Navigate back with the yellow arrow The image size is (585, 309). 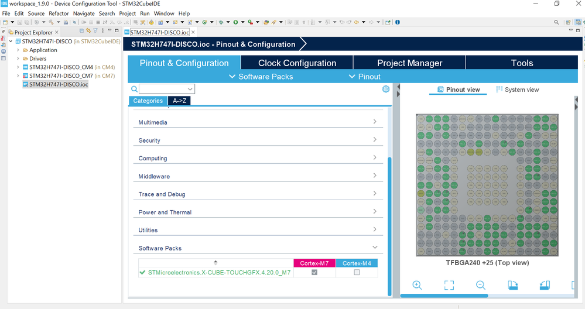click(356, 22)
